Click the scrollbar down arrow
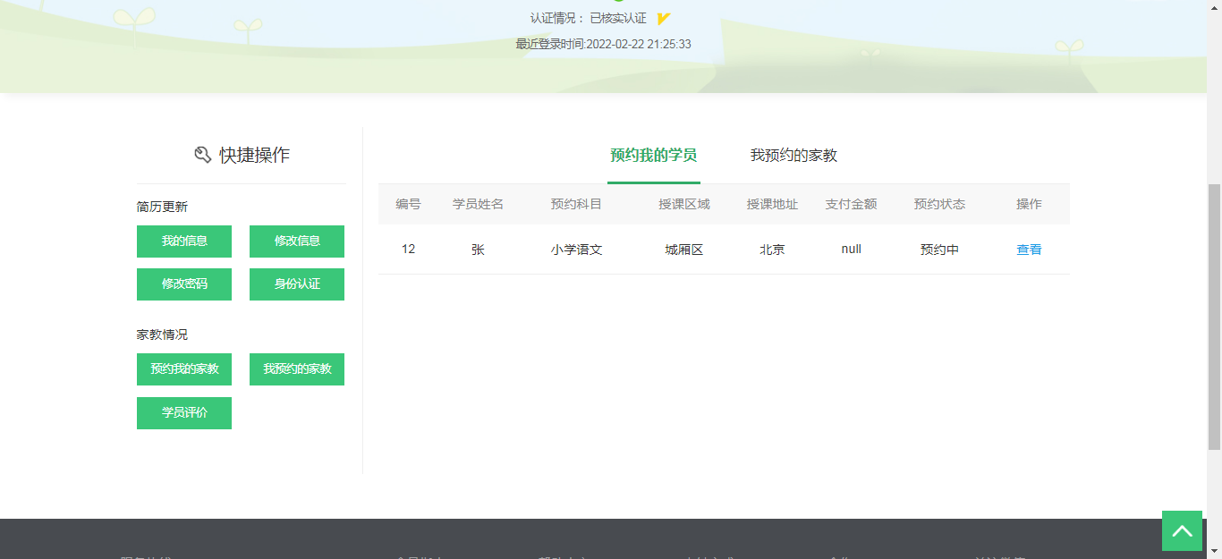 [x=1214, y=551]
